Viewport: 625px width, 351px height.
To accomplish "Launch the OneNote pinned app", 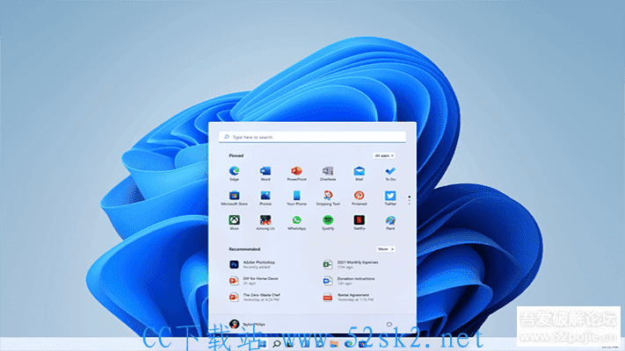I will click(x=328, y=174).
